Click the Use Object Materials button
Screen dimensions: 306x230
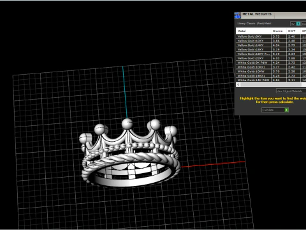coord(291,91)
